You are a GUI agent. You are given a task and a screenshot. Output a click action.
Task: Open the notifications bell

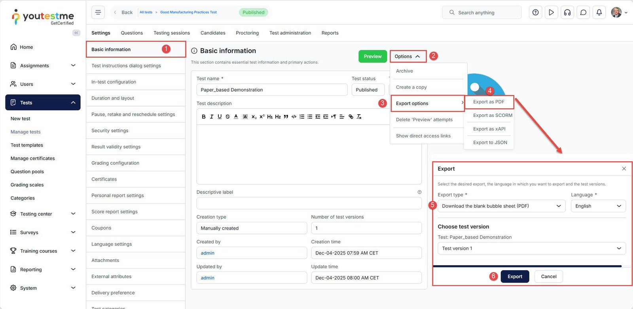point(599,13)
